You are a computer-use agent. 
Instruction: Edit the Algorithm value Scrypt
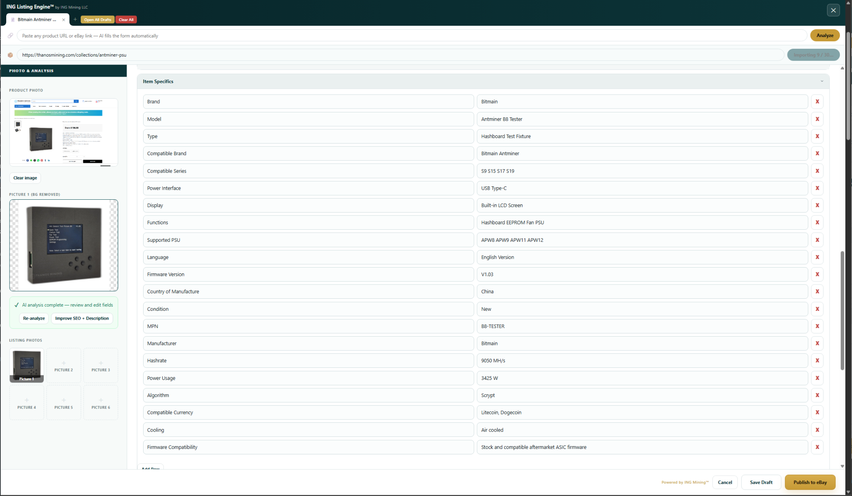pyautogui.click(x=642, y=395)
